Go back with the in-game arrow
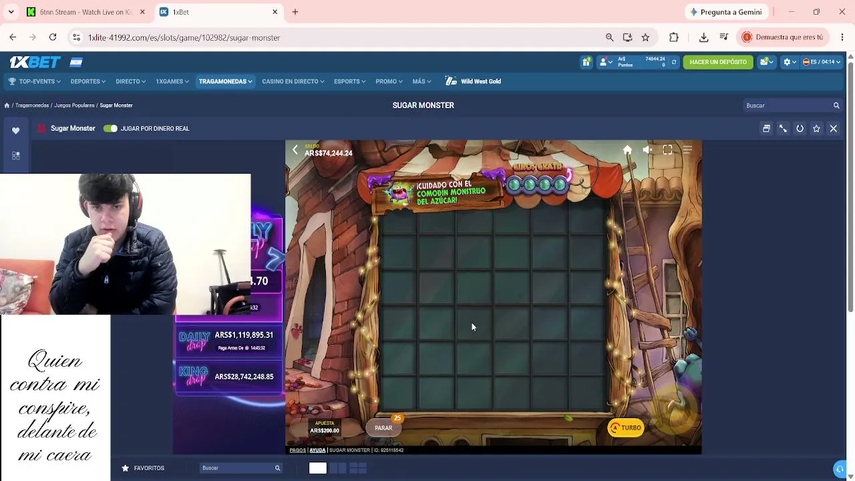This screenshot has height=481, width=855. point(295,150)
